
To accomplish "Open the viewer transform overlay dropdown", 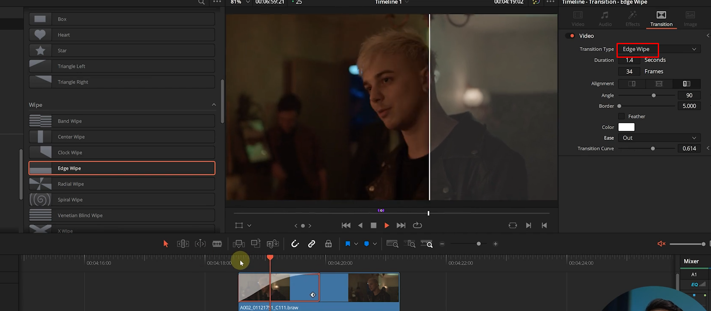I will [x=249, y=226].
